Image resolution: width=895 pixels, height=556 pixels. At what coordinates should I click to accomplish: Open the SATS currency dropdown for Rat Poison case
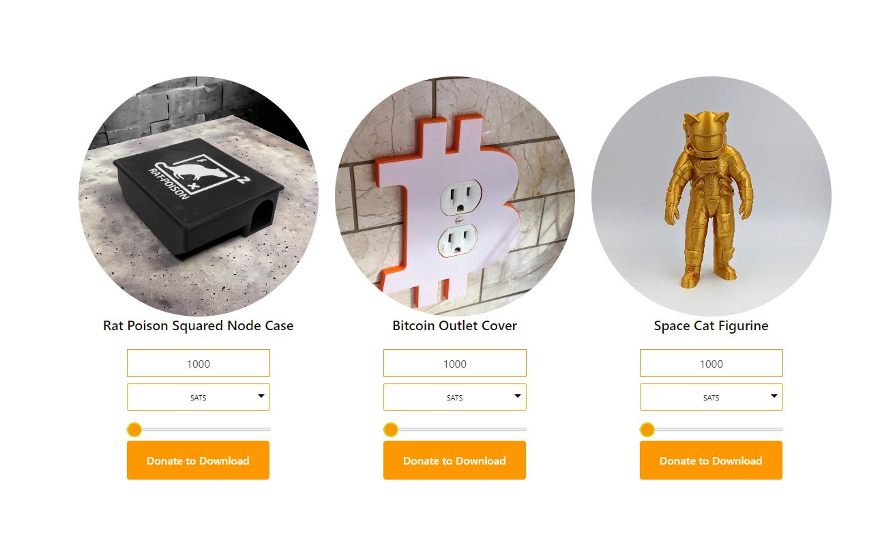pos(199,397)
